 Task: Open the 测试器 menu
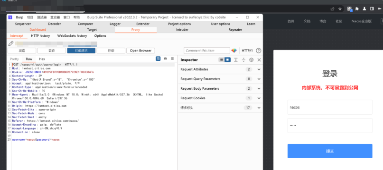42,17
